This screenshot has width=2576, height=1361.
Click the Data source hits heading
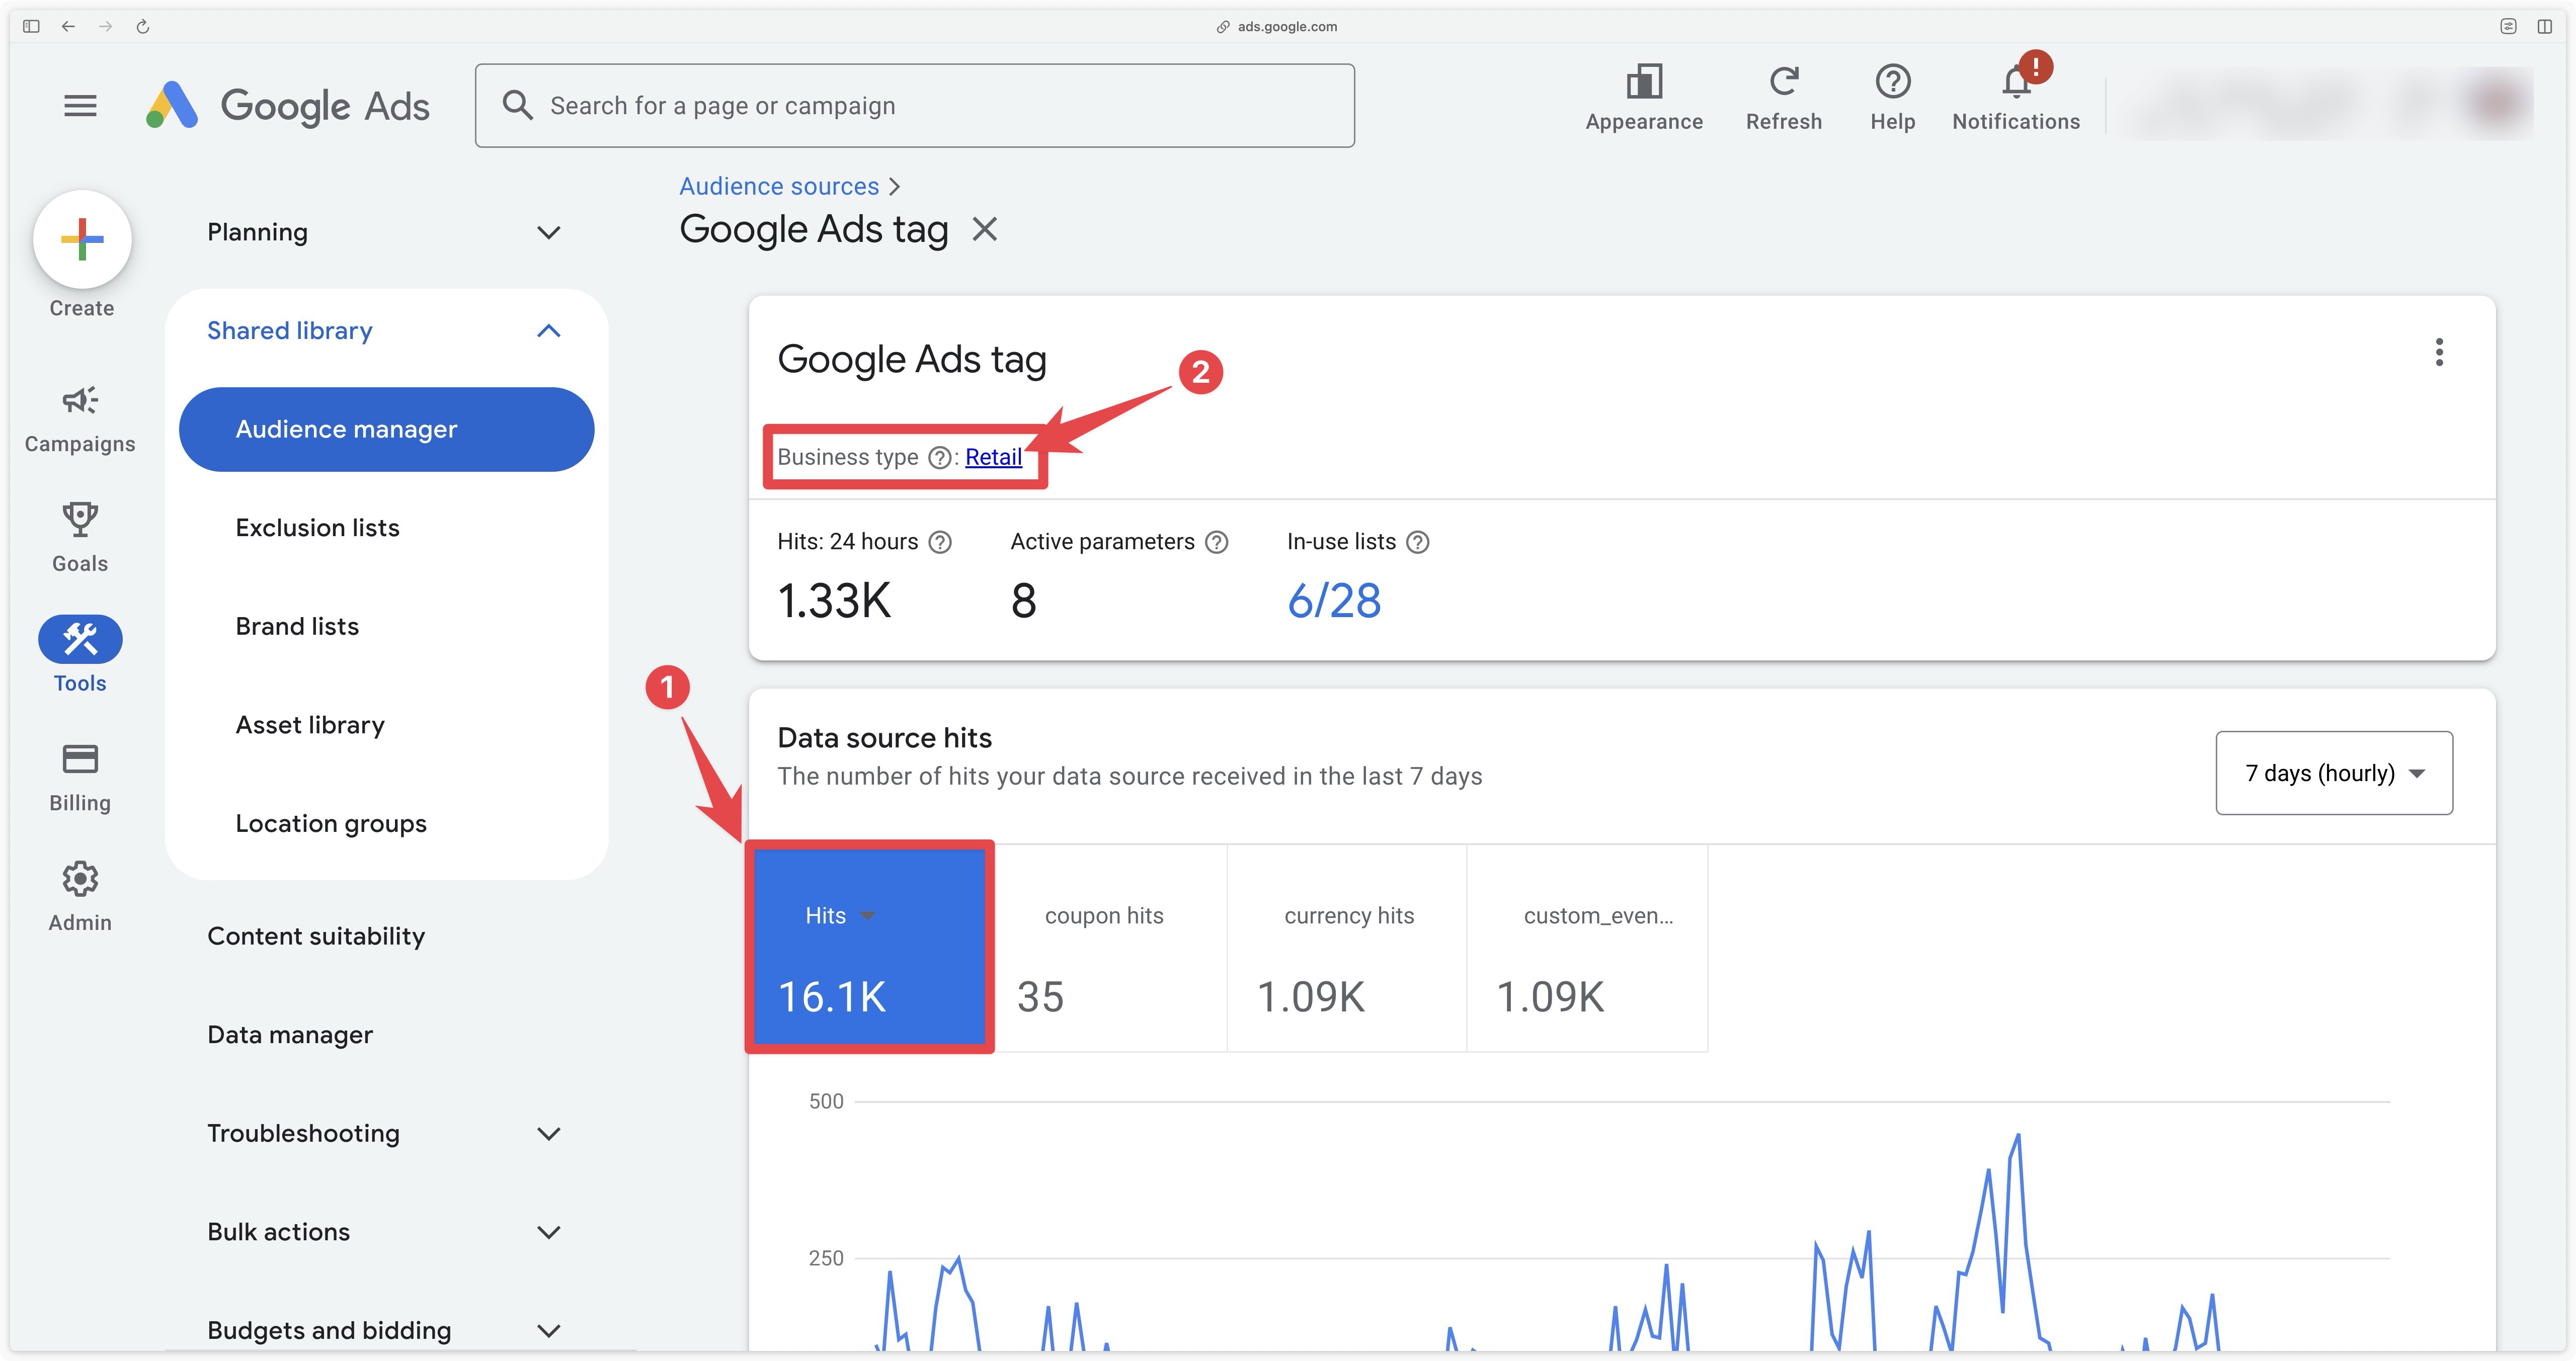click(885, 738)
